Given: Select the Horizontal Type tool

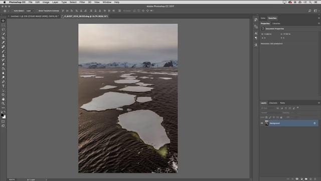Looking at the screenshot, I should pos(3,86).
